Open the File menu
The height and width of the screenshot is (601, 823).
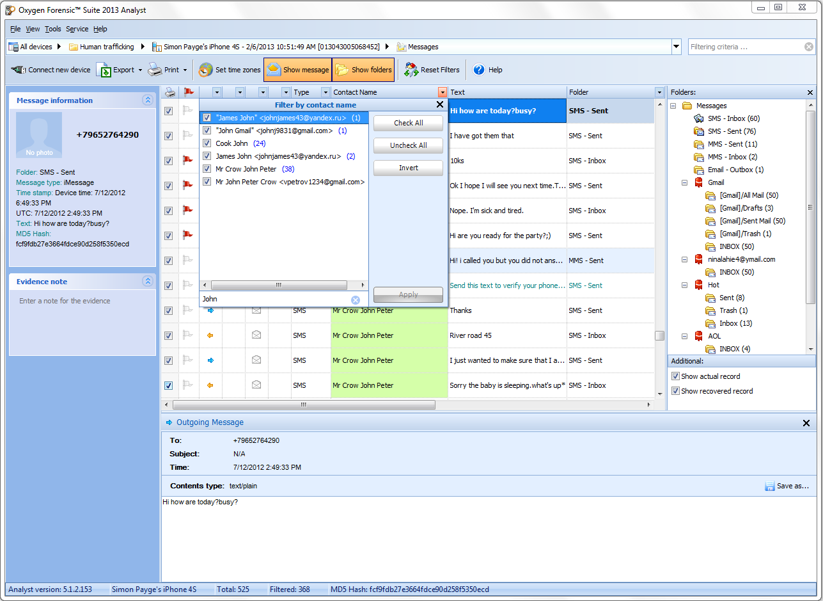[15, 29]
